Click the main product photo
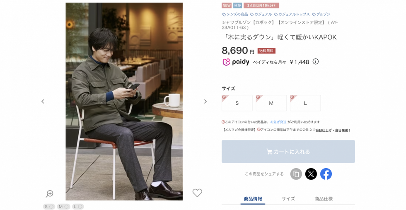The image size is (406, 210). tap(124, 101)
